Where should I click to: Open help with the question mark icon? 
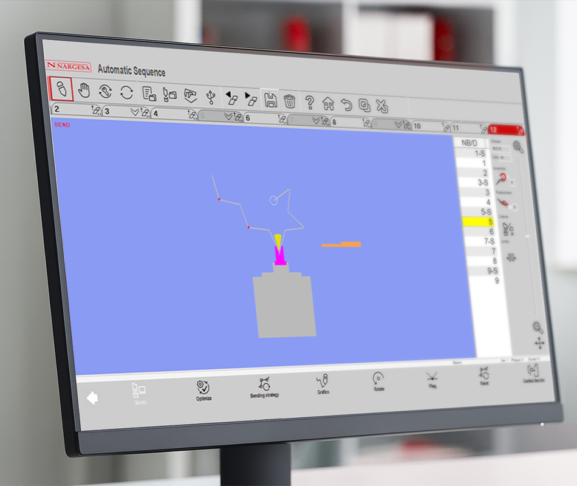click(310, 101)
